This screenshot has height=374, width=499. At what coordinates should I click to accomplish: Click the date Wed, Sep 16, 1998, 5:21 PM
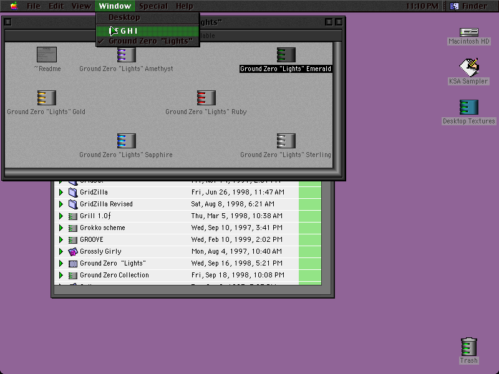237,263
